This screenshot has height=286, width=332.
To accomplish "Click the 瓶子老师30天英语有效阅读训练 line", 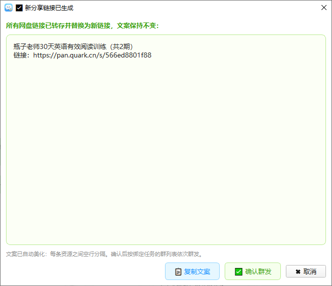I will [x=60, y=46].
